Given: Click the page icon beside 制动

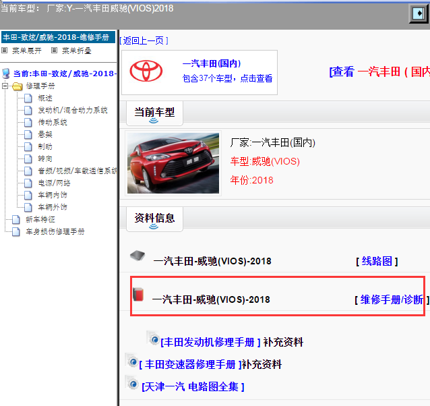Looking at the screenshot, I should point(28,146).
